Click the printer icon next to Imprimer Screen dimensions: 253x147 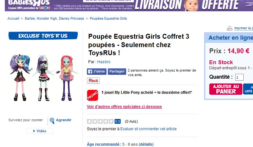(230, 28)
